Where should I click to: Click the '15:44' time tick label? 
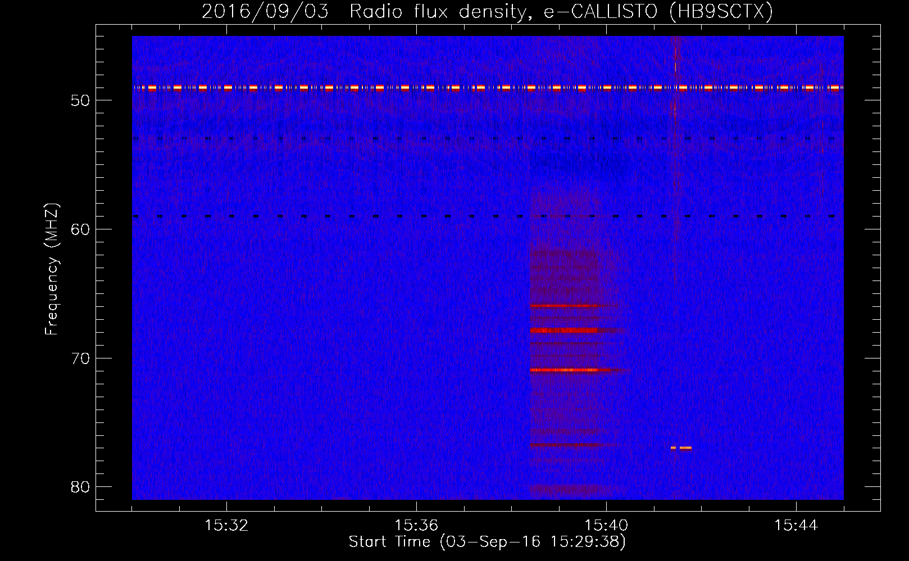pyautogui.click(x=796, y=526)
